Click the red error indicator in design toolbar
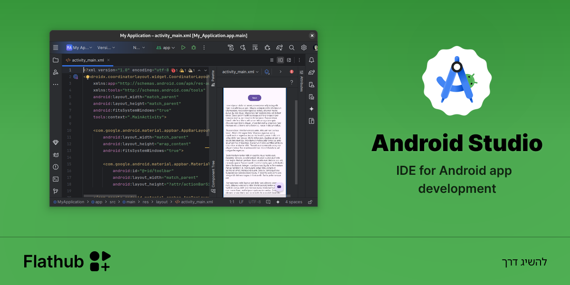570x285 pixels. (x=292, y=72)
